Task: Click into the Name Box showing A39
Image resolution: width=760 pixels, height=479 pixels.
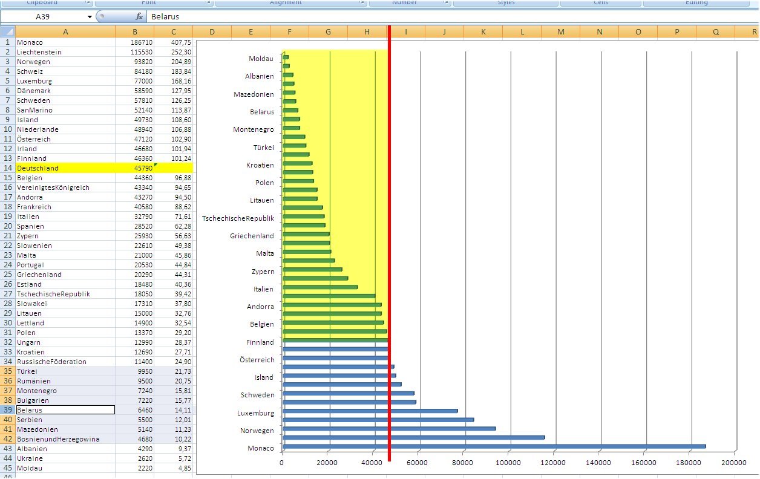Action: 43,17
